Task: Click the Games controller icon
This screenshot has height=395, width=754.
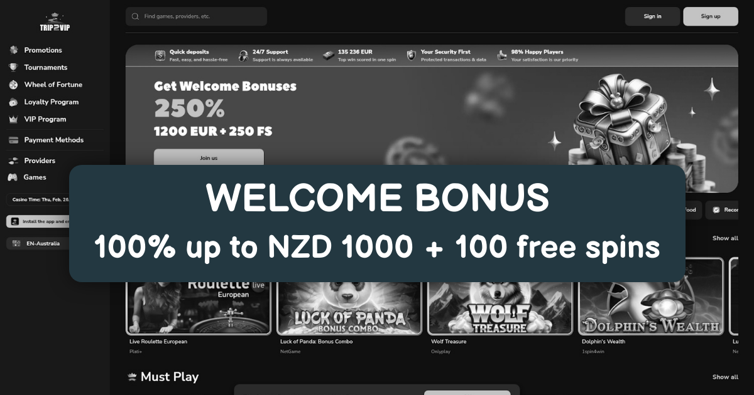Action: tap(13, 177)
